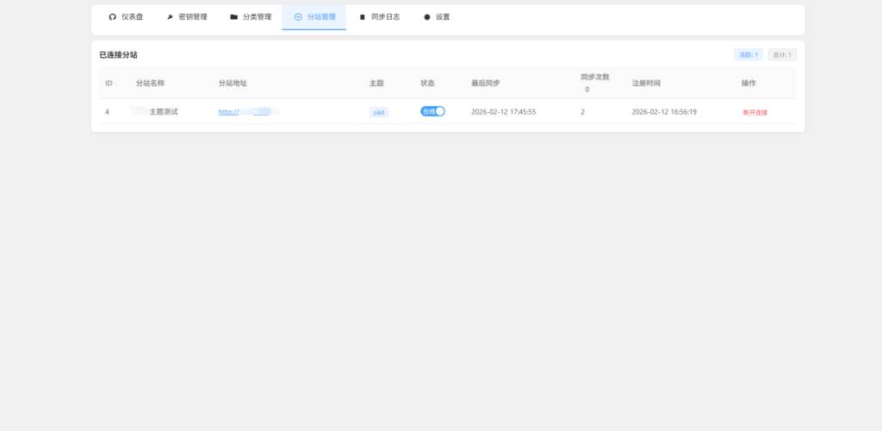Open the 分类管理 tab
Image resolution: width=882 pixels, height=431 pixels.
251,17
